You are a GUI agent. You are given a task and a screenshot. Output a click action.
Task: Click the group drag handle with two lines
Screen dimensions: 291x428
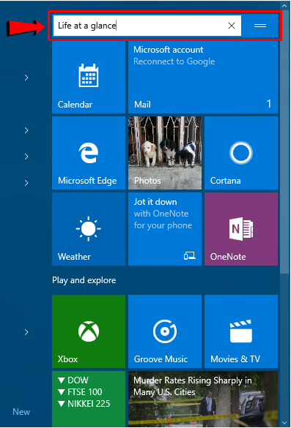pyautogui.click(x=260, y=26)
